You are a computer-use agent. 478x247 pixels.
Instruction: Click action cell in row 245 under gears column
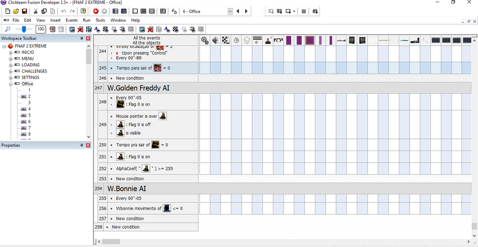click(x=205, y=68)
